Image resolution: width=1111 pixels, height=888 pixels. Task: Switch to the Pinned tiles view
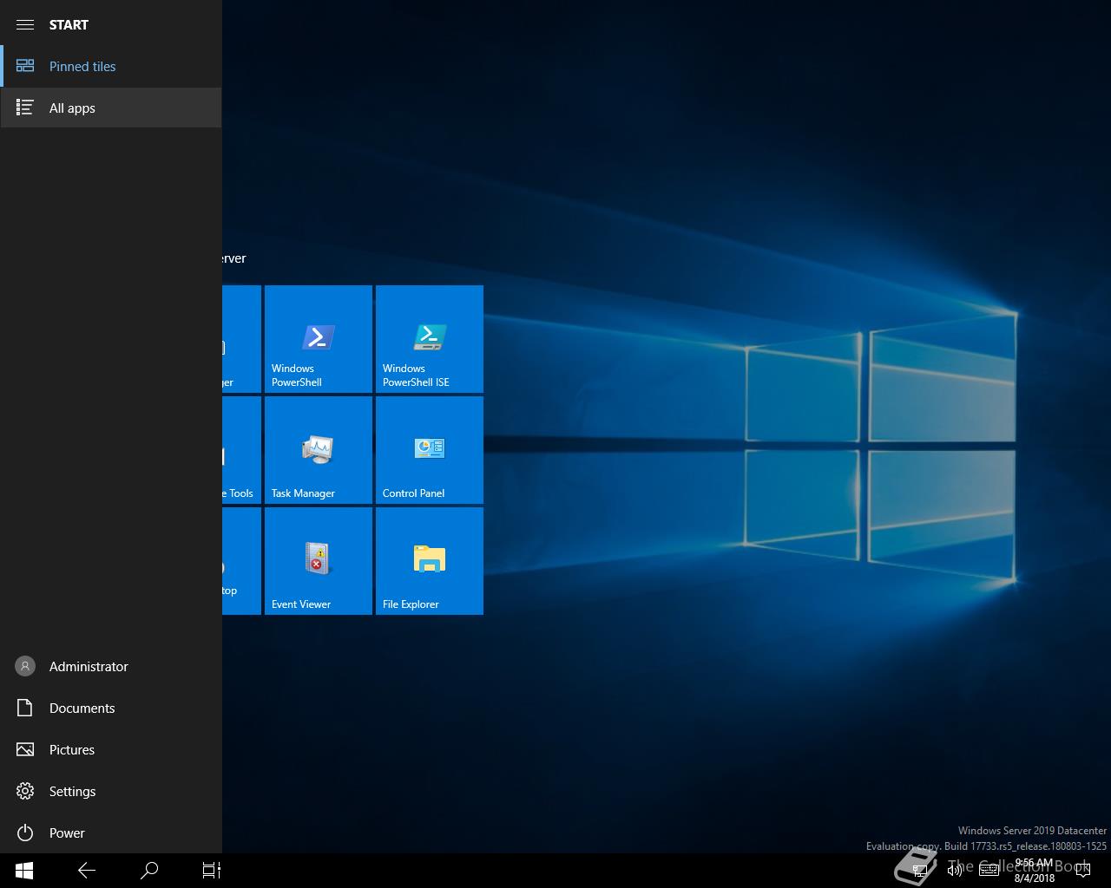pyautogui.click(x=111, y=66)
